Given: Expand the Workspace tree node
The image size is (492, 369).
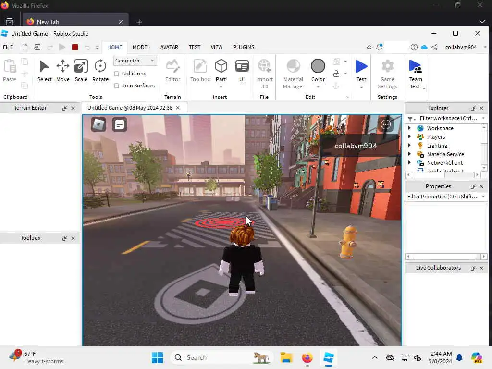Looking at the screenshot, I should [x=409, y=128].
